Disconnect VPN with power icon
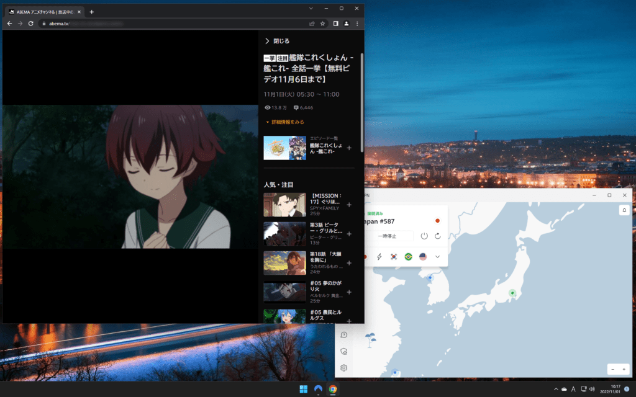636x397 pixels. (x=424, y=236)
